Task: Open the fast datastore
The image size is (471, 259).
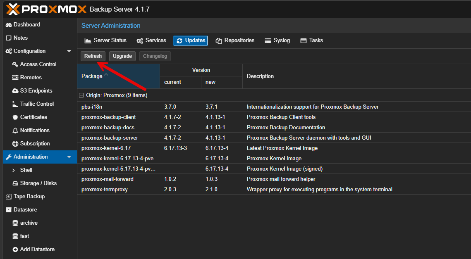Action: 40,236
